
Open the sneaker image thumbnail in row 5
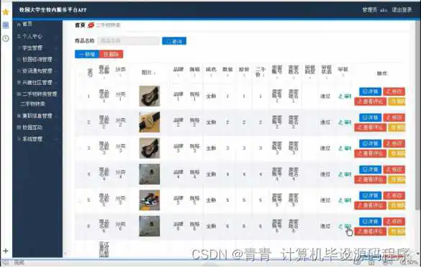tap(149, 200)
